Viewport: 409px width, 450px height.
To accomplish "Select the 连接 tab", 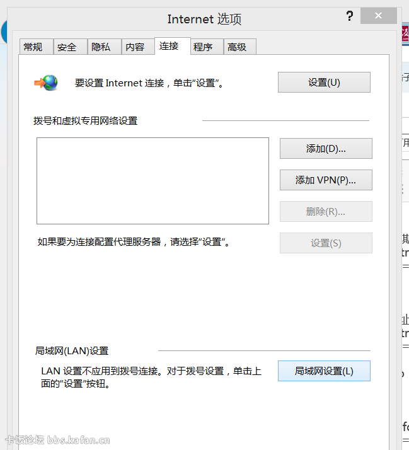I will 173,46.
